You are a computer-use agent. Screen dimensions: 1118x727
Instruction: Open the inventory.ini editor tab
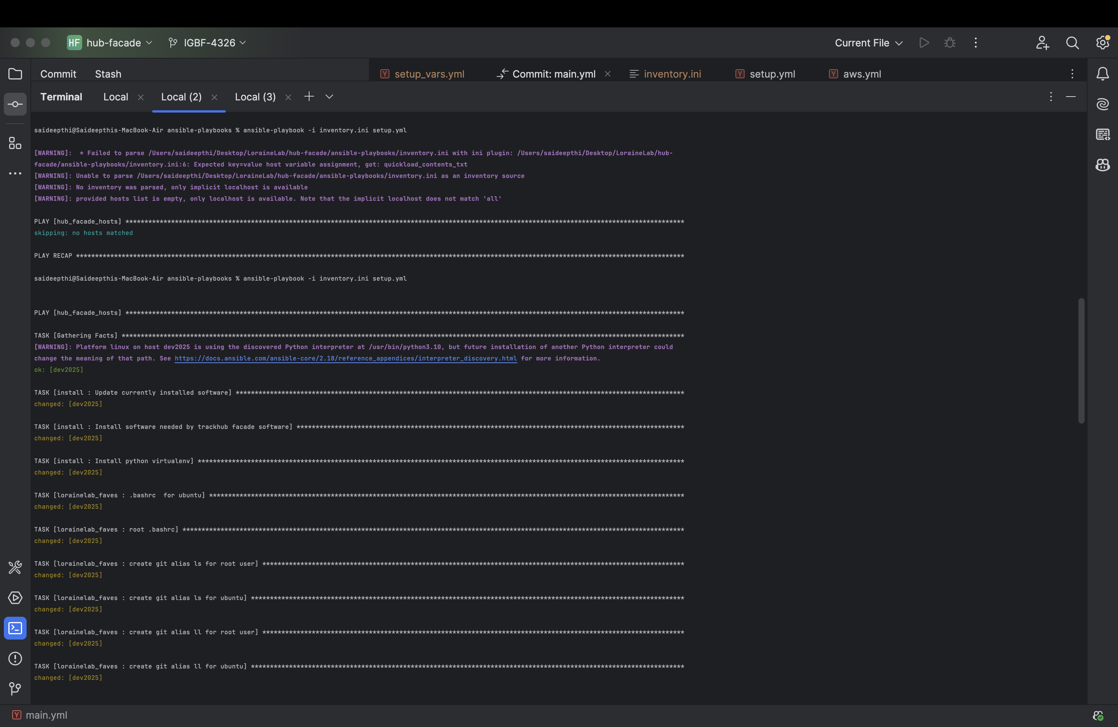(x=672, y=74)
